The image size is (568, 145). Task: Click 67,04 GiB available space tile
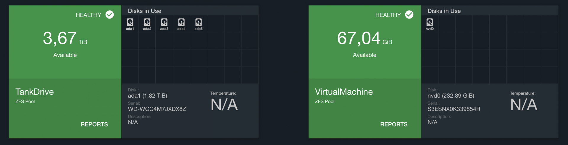coord(364,39)
